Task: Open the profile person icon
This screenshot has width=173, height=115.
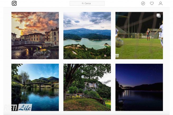Action: pyautogui.click(x=160, y=3)
